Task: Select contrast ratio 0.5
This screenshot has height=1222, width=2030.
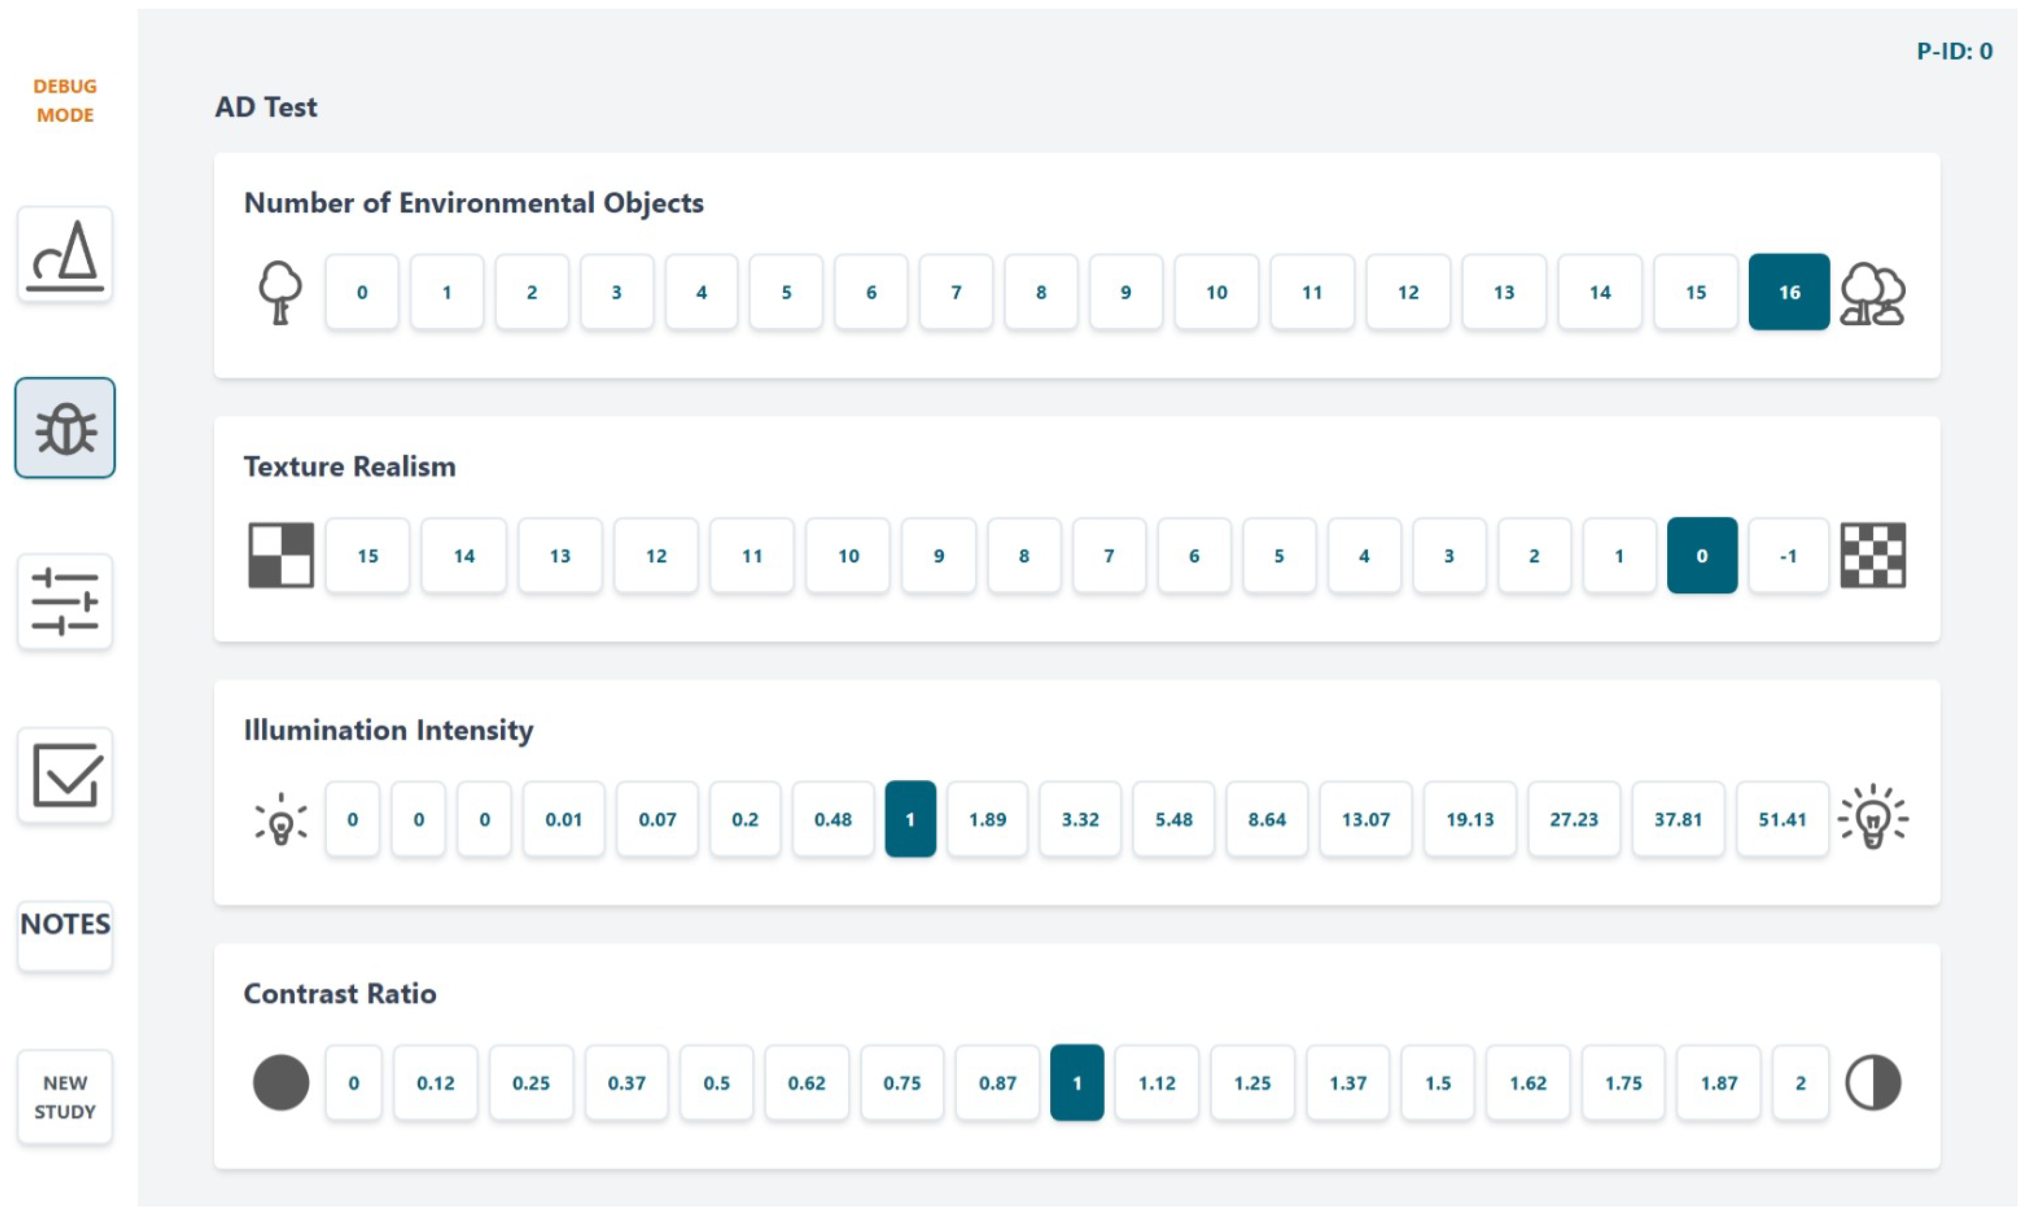Action: (x=716, y=1083)
